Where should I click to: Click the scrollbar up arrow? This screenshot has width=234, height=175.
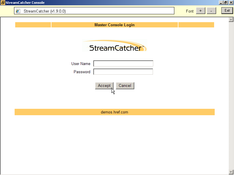[x=231, y=20]
